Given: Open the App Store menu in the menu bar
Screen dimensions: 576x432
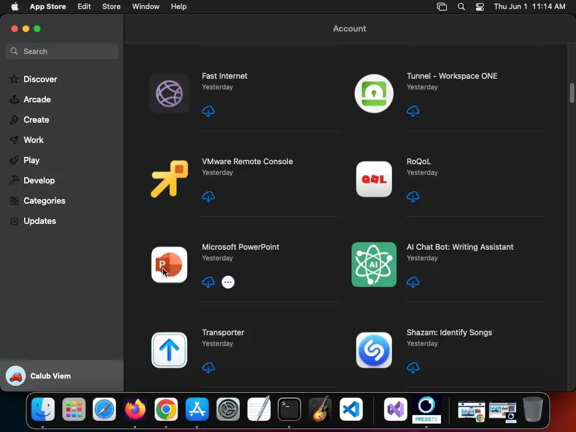Looking at the screenshot, I should (48, 7).
